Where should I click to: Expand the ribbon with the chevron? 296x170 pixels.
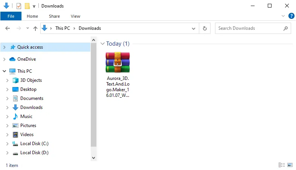pyautogui.click(x=283, y=16)
